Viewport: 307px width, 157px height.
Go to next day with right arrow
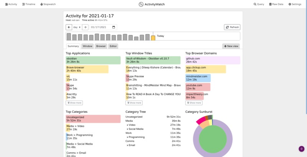click(x=85, y=27)
